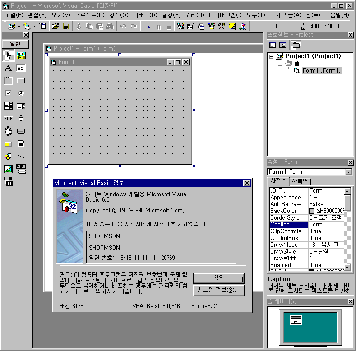Select the Caption property row
Image resolution: width=356 pixels, height=351 pixels.
(x=307, y=225)
